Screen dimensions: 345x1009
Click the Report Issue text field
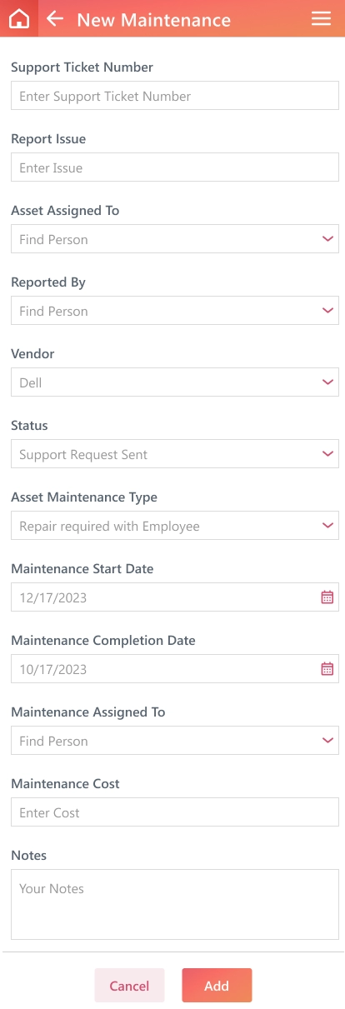point(175,167)
